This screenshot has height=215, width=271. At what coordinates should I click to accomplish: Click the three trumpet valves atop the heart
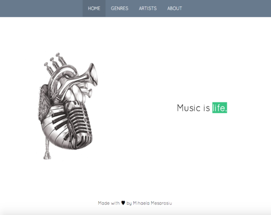55,63
